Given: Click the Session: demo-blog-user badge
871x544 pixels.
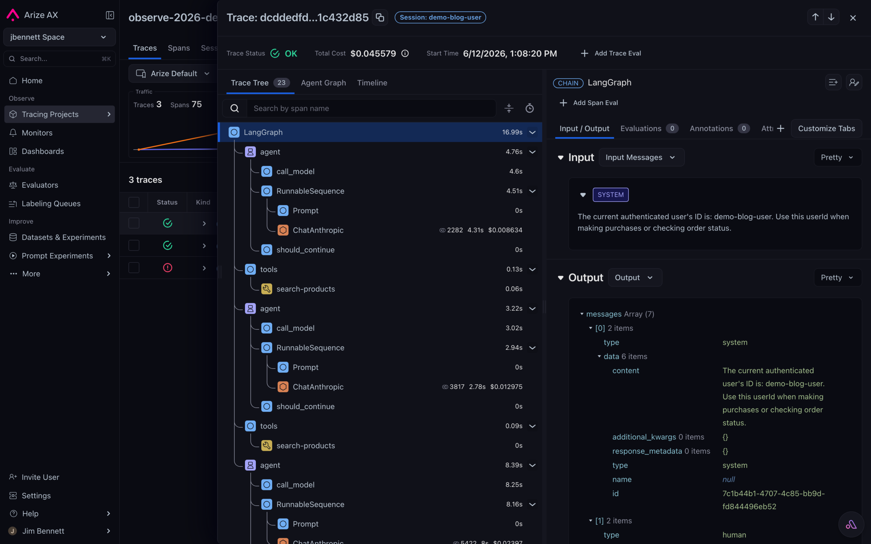Looking at the screenshot, I should click(x=440, y=17).
